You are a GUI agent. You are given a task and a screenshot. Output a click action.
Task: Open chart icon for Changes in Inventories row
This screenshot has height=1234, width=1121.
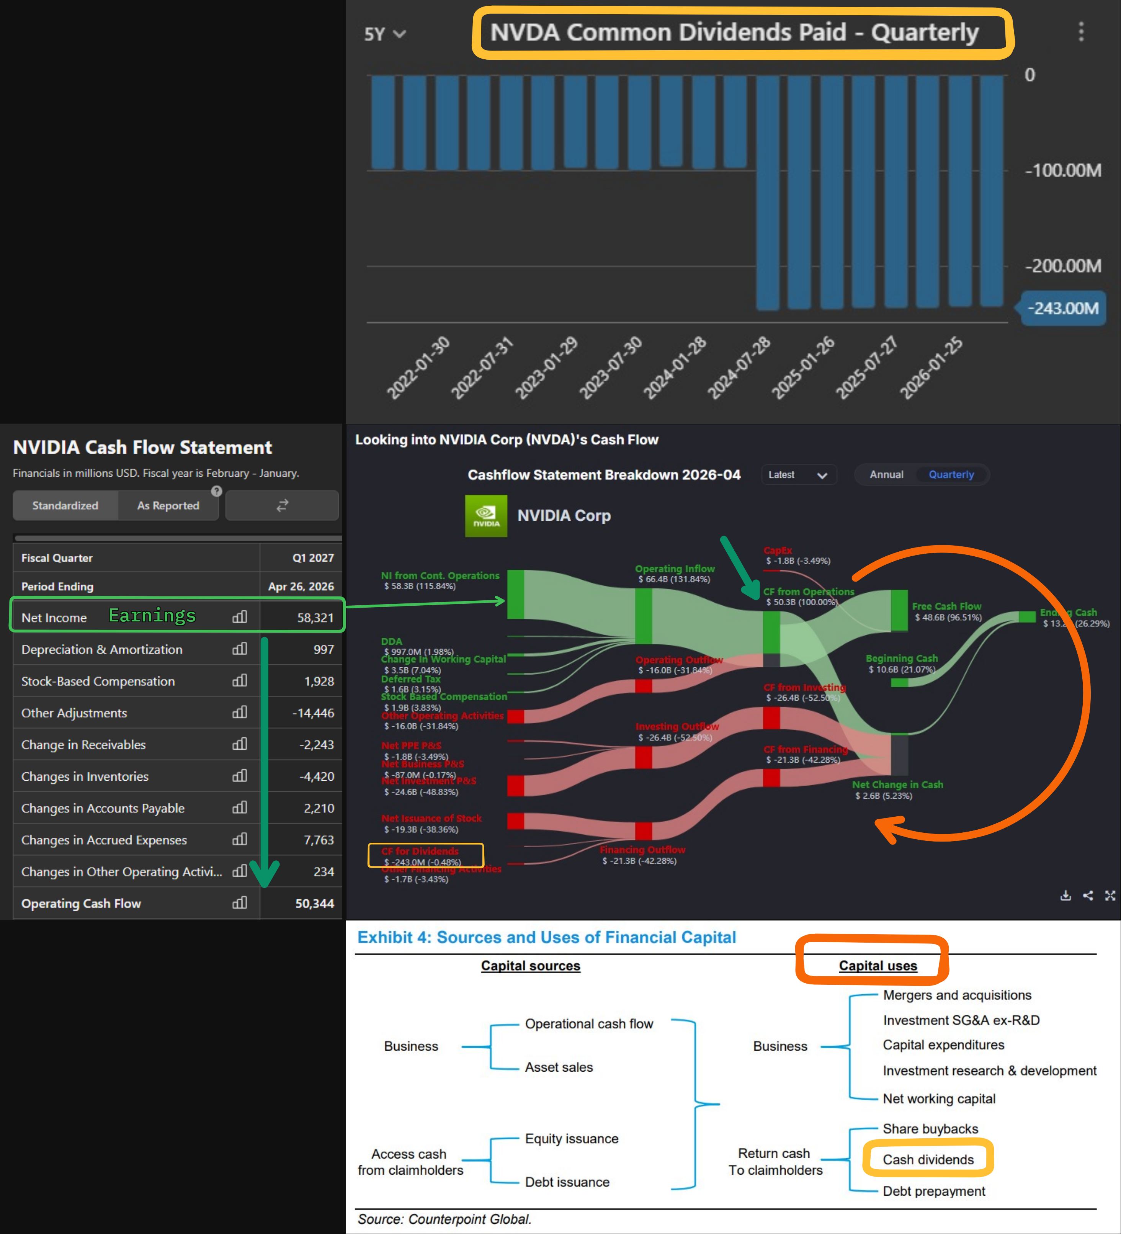[240, 776]
